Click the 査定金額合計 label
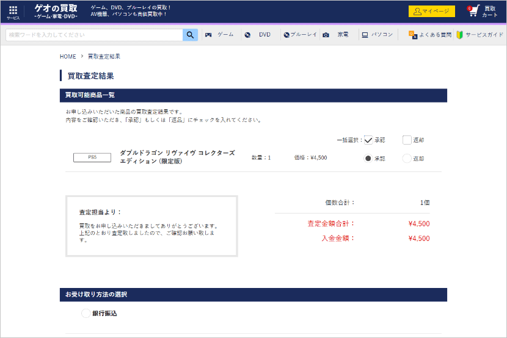 point(331,224)
